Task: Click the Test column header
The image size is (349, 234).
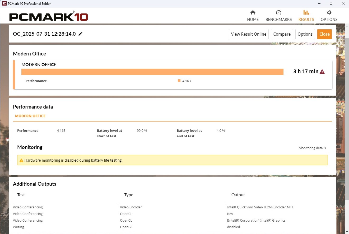Action: [x=21, y=195]
